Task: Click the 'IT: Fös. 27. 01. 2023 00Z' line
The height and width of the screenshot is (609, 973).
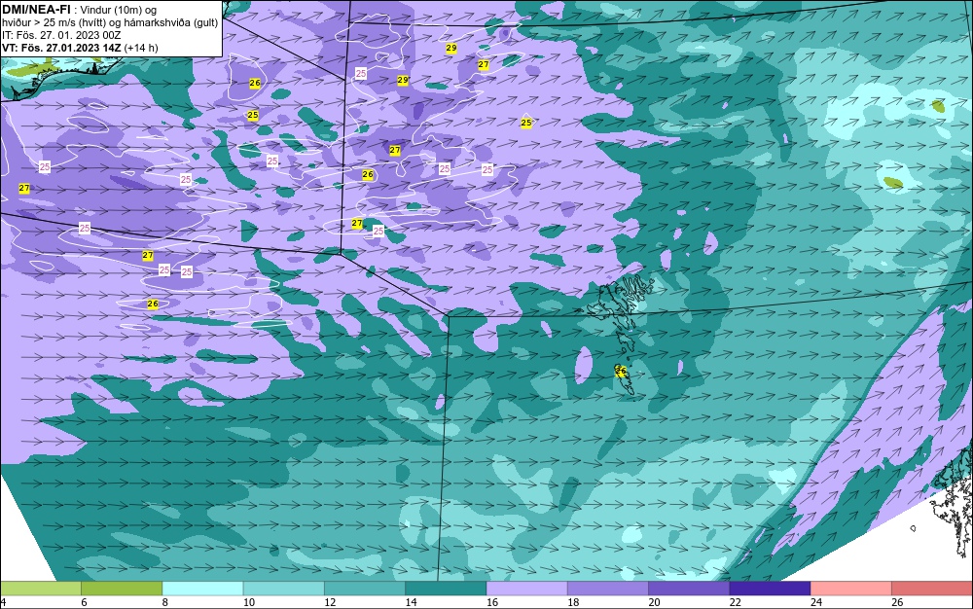Action: tap(61, 35)
